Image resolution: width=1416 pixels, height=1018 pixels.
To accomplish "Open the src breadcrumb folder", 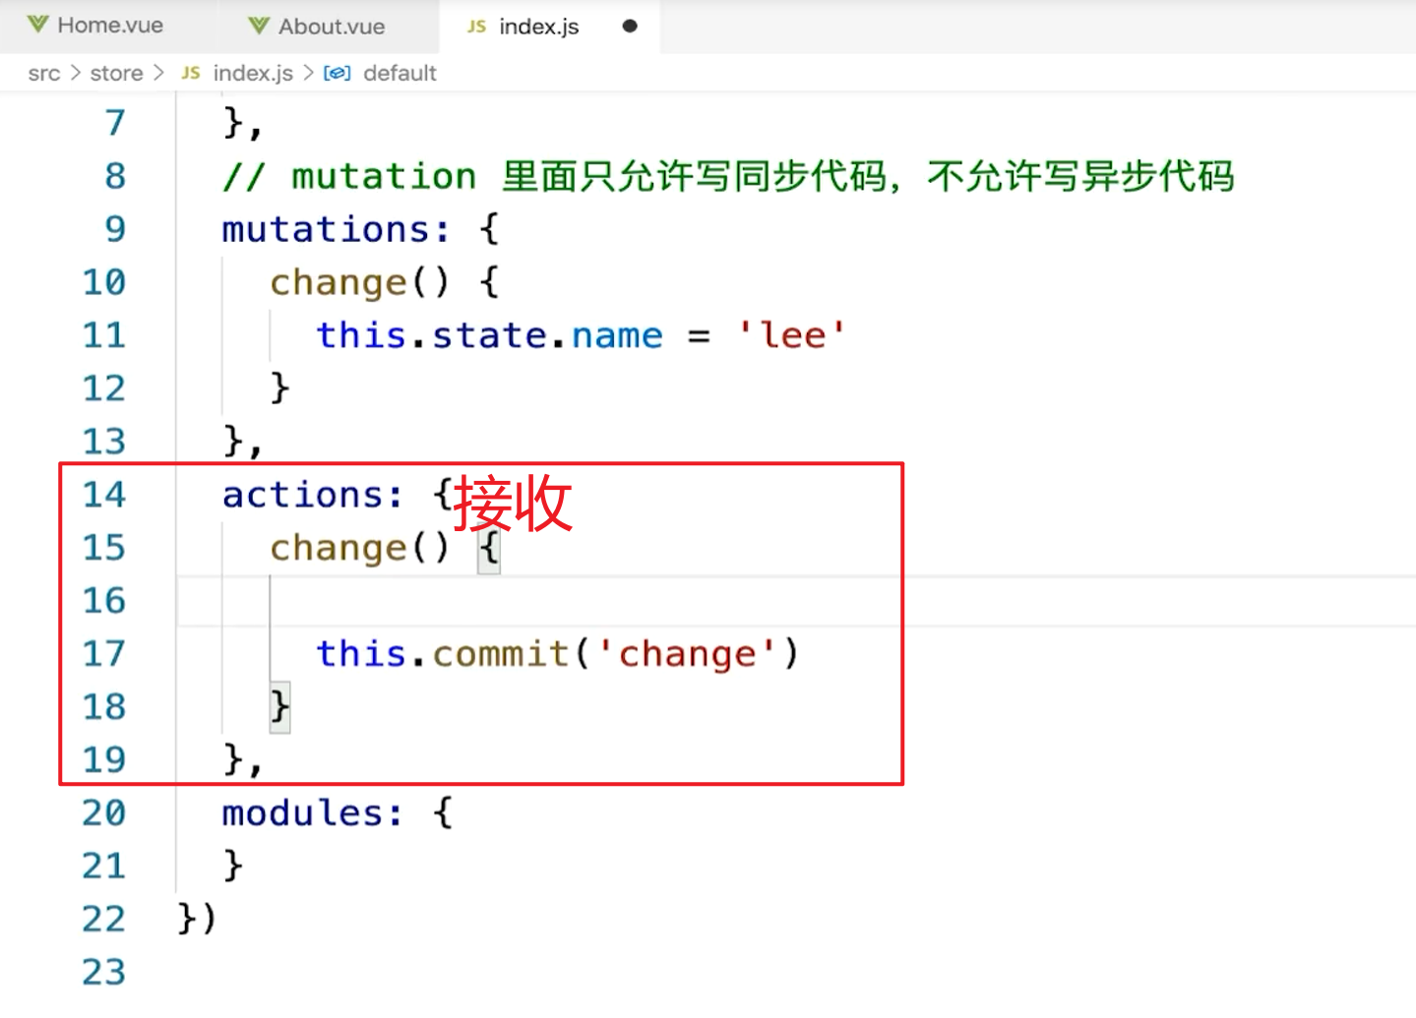I will (x=44, y=73).
